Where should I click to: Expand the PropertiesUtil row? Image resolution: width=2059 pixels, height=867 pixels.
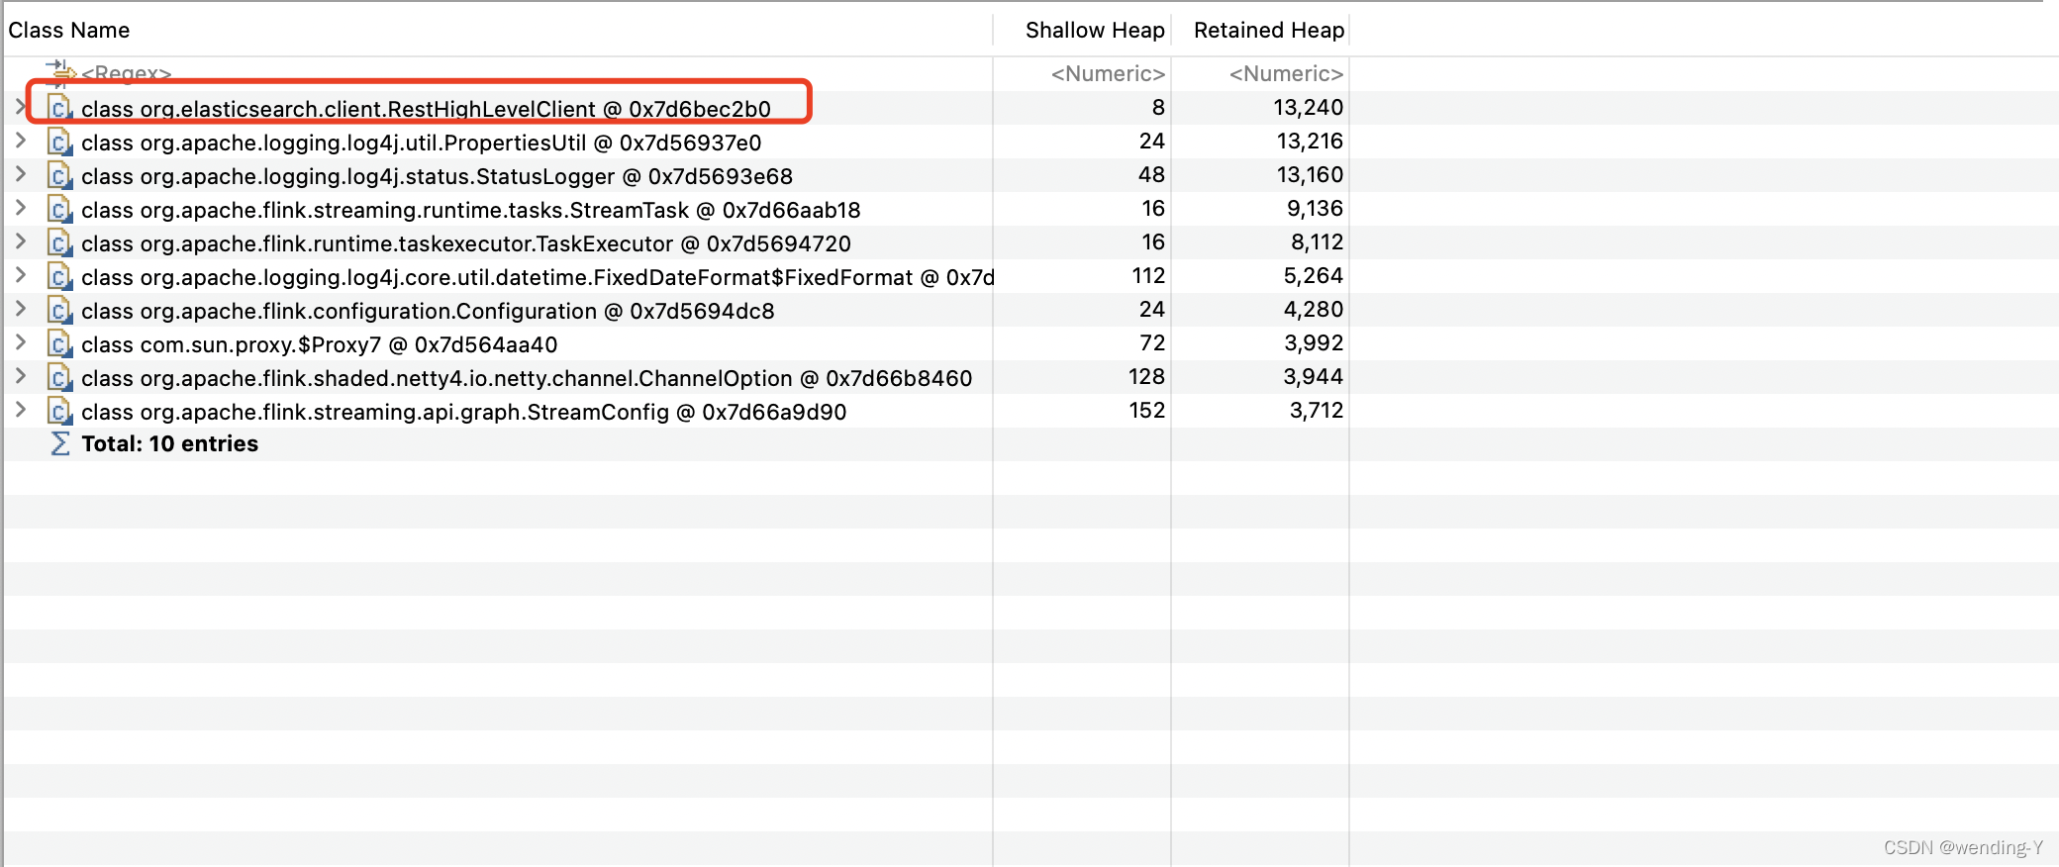pyautogui.click(x=20, y=141)
